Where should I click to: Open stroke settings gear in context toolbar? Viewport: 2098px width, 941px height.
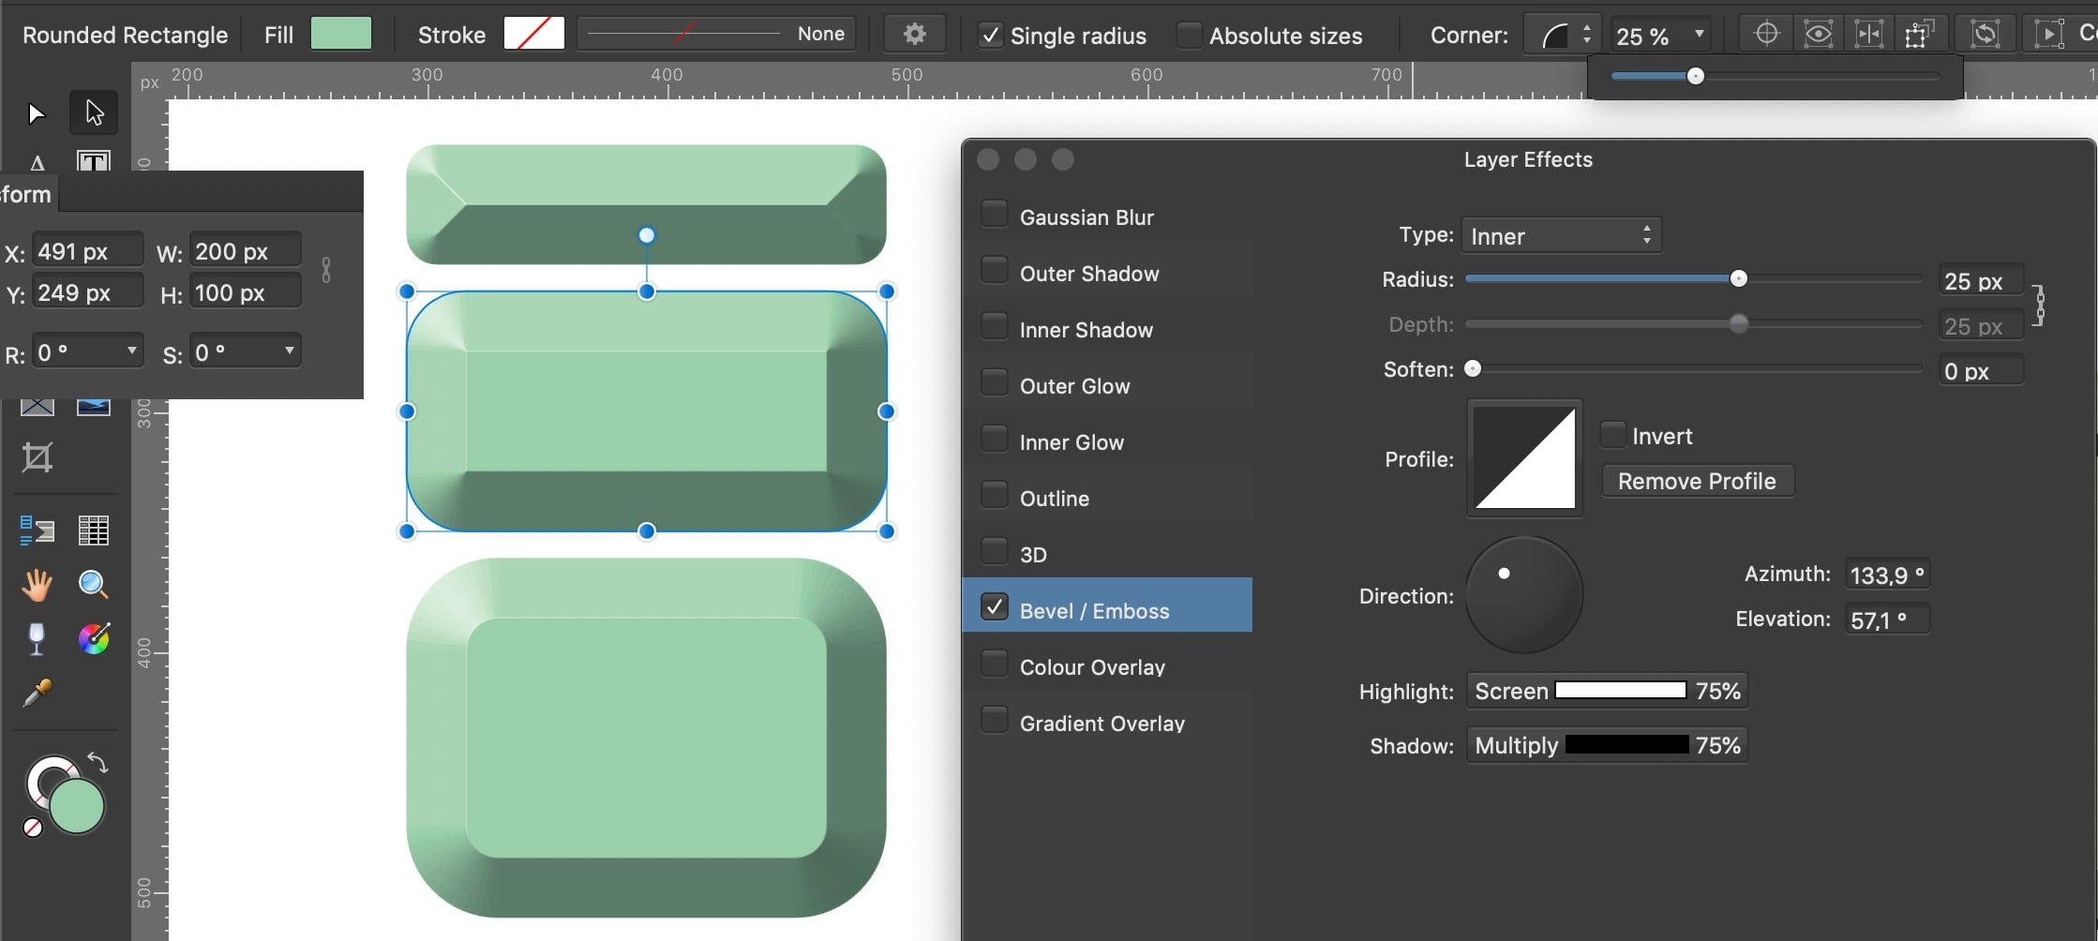tap(914, 35)
